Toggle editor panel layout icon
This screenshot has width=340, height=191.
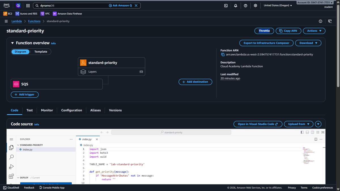[x=307, y=132]
